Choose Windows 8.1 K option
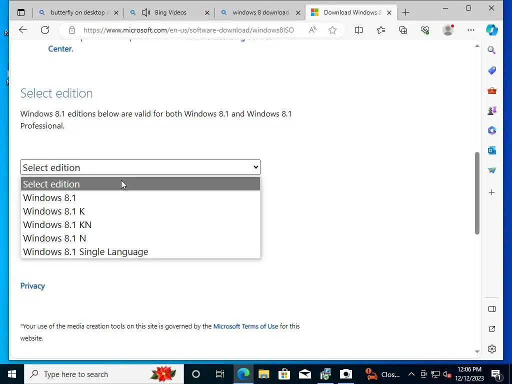 point(140,211)
